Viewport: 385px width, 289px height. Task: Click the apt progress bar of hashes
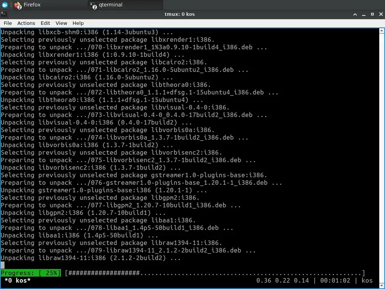pyautogui.click(x=215, y=273)
